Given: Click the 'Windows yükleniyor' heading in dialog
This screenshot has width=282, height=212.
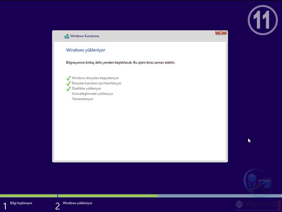Looking at the screenshot, I should 85,50.
